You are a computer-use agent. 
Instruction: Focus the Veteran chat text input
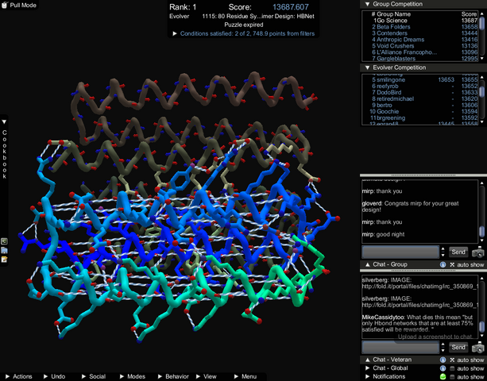[400, 347]
